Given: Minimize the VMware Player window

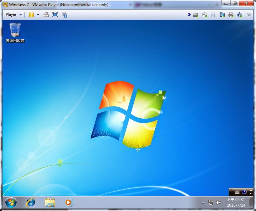Looking at the screenshot, I should (x=226, y=3).
